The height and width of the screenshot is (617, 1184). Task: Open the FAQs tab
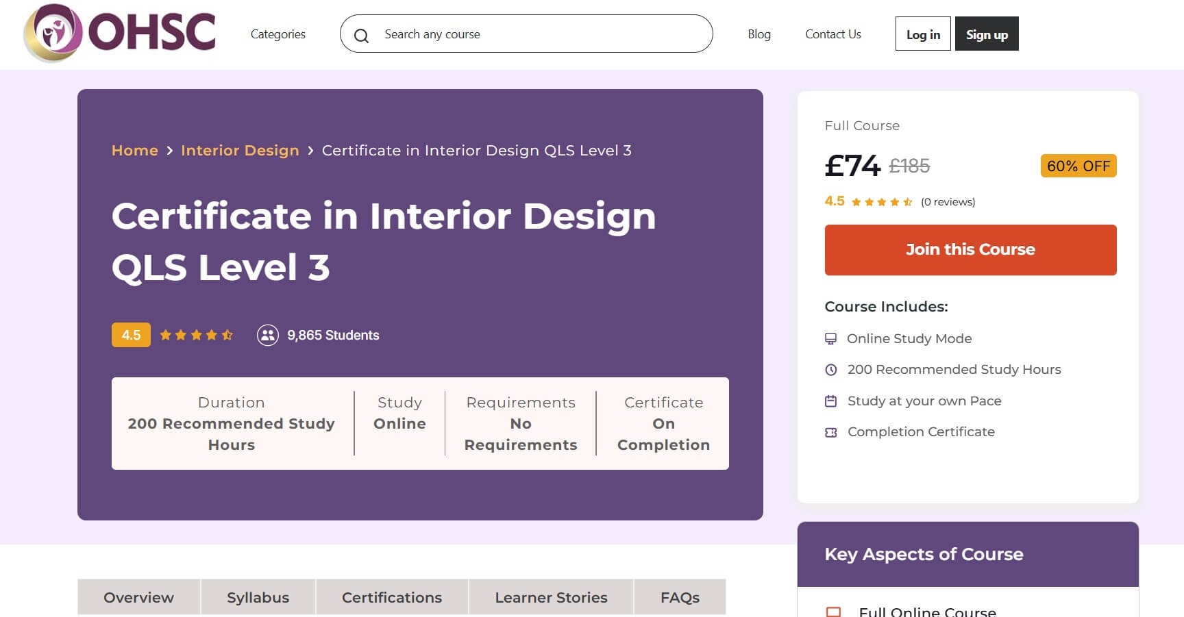(680, 597)
